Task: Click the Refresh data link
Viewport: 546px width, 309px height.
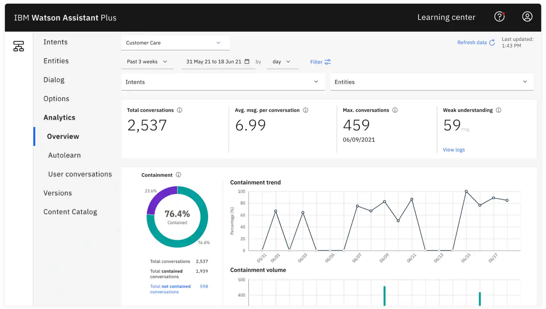Action: (x=472, y=42)
